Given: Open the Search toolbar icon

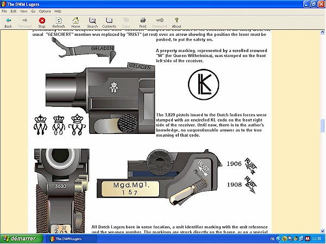Looking at the screenshot, I should 92,21.
